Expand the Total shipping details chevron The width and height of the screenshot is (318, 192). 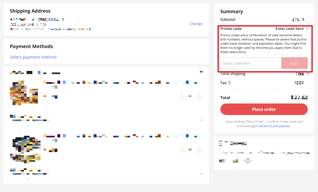(x=307, y=74)
